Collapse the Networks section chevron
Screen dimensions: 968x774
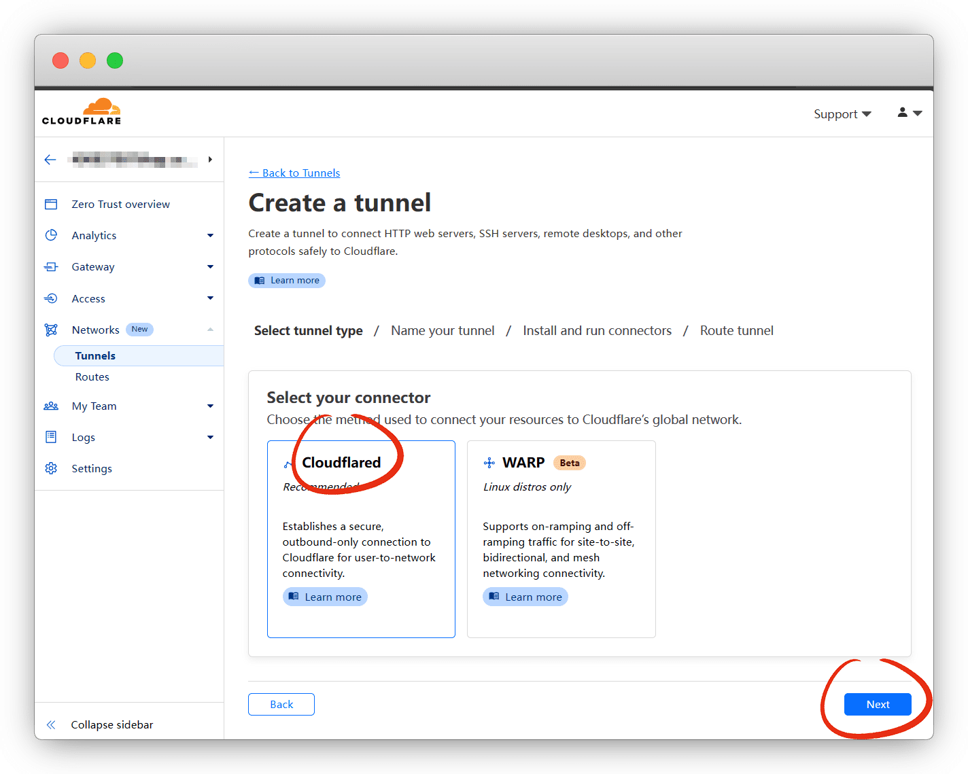(x=210, y=330)
